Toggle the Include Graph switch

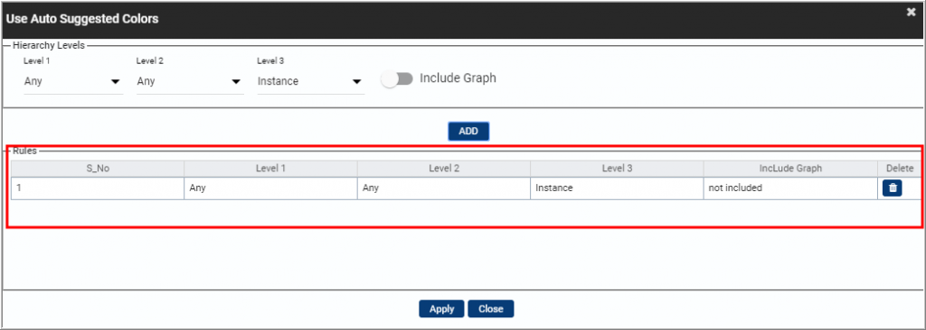pos(397,79)
